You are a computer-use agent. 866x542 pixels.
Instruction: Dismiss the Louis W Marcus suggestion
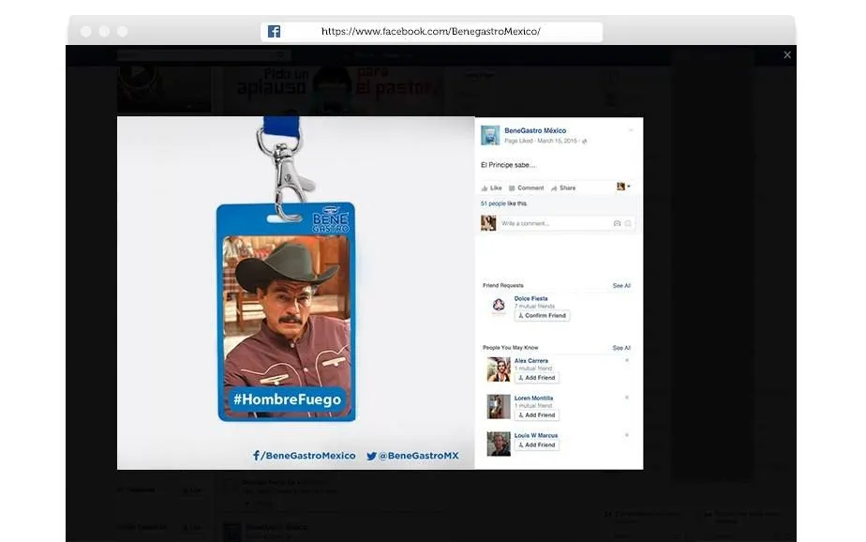tap(627, 435)
